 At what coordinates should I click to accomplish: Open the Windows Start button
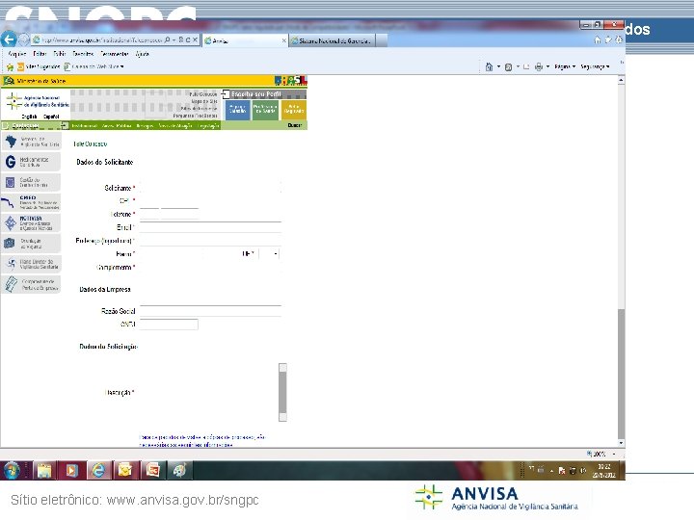click(12, 470)
